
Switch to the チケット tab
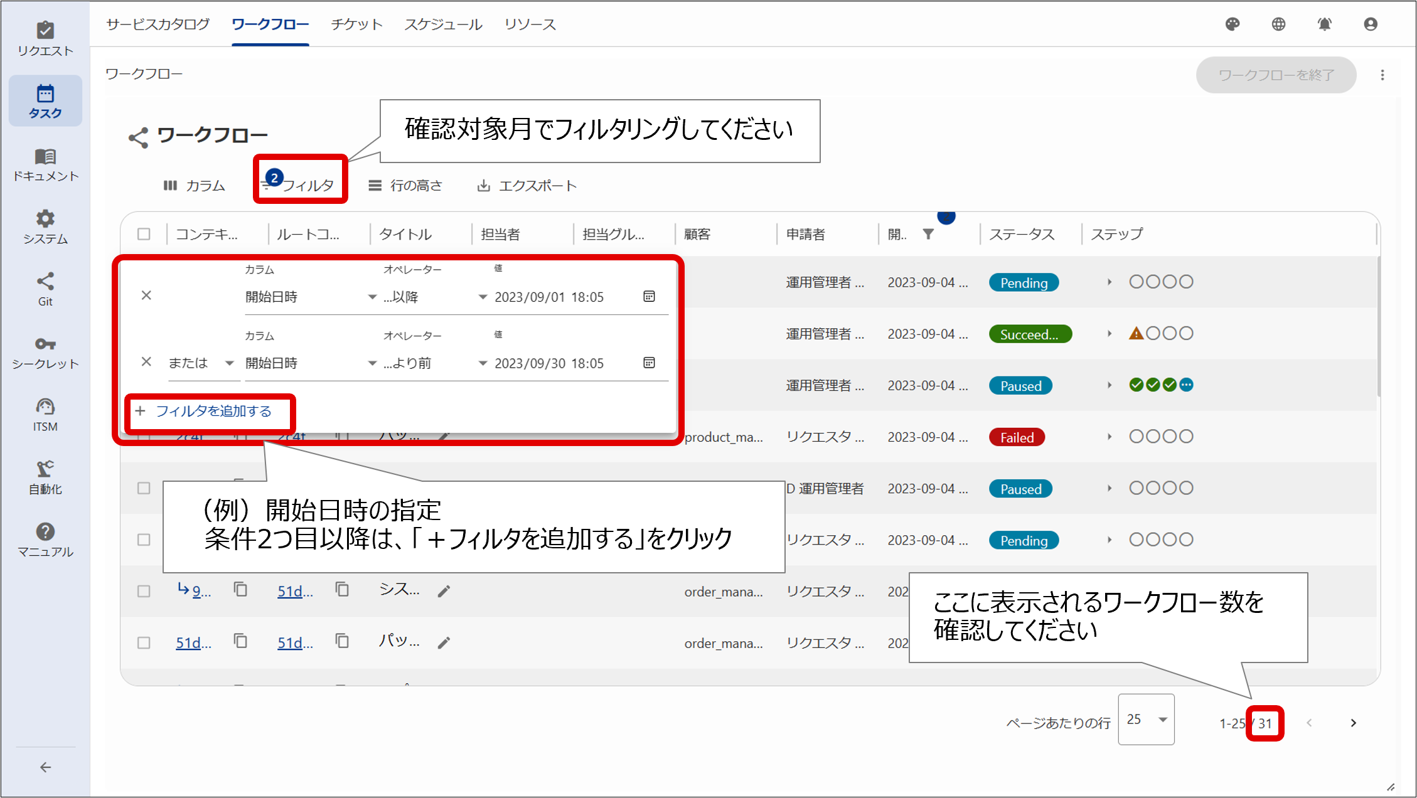pos(356,24)
